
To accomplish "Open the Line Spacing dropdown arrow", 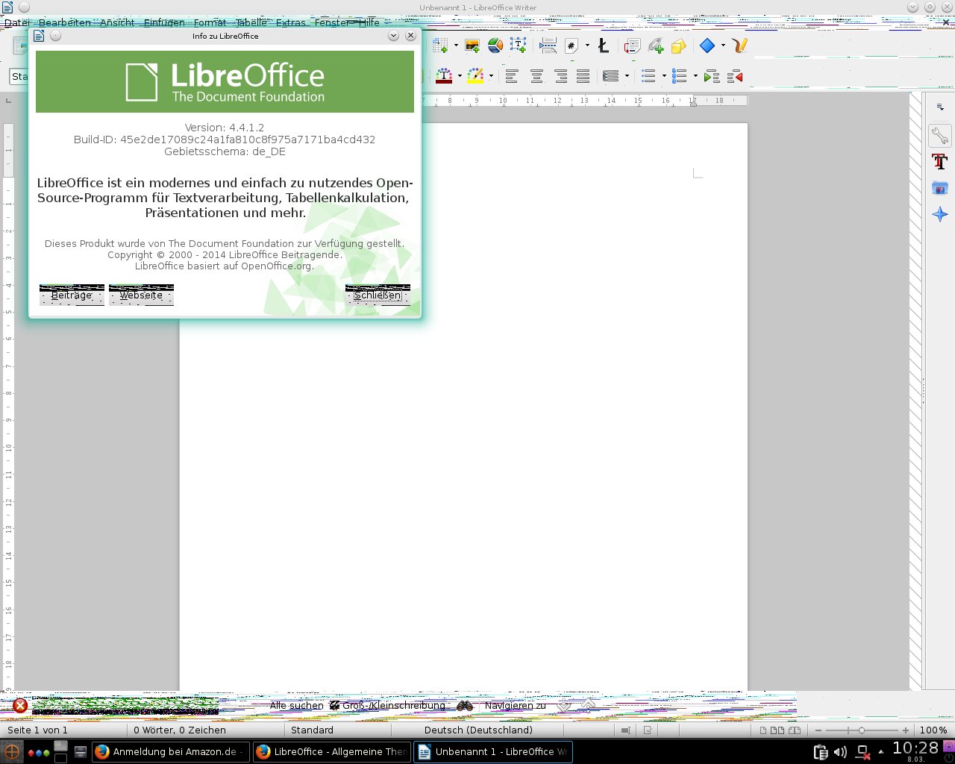I will [x=627, y=75].
